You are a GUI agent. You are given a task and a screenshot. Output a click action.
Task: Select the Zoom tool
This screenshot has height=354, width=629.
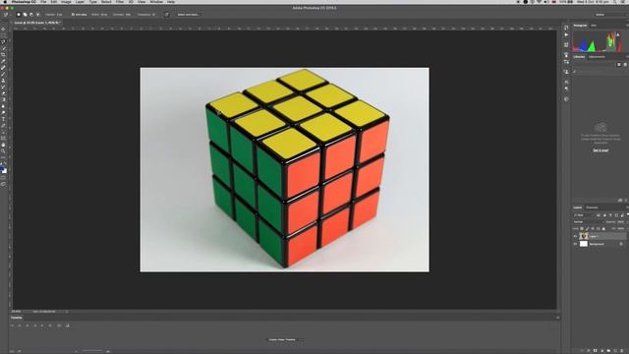point(3,151)
